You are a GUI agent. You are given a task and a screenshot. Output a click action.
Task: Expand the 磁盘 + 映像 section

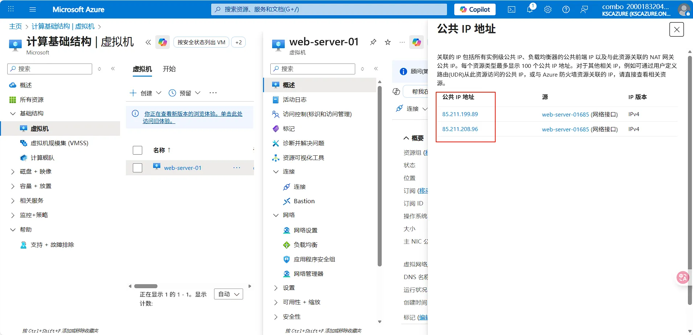tap(13, 171)
